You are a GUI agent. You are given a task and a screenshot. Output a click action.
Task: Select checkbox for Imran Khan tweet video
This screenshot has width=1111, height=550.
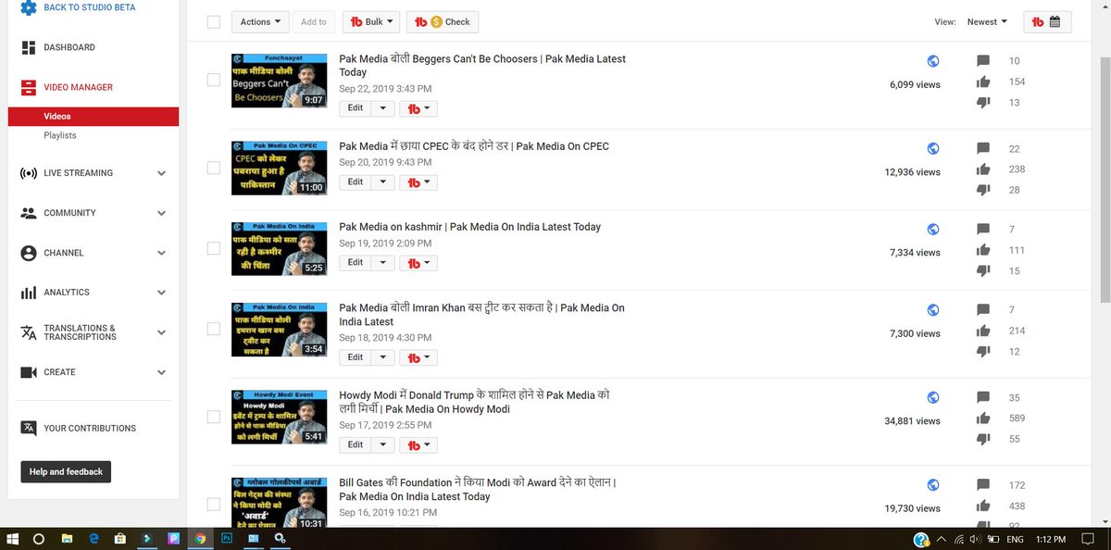tap(214, 329)
